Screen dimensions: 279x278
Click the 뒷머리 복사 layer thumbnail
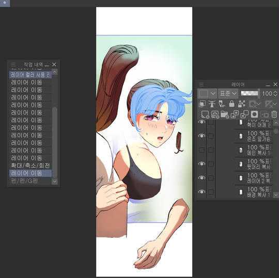(x=241, y=164)
